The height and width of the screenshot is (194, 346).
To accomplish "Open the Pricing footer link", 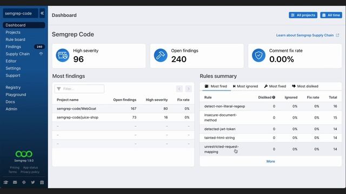I will pyautogui.click(x=15, y=168).
